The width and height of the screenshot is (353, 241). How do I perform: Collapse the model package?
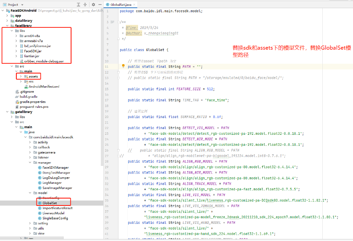[x=30, y=193]
